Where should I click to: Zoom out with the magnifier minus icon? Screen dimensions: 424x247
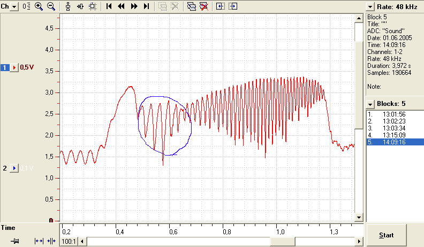tap(51, 6)
